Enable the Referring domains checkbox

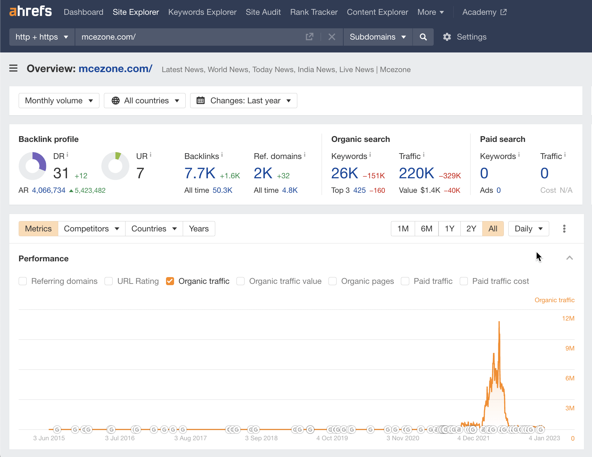[23, 281]
